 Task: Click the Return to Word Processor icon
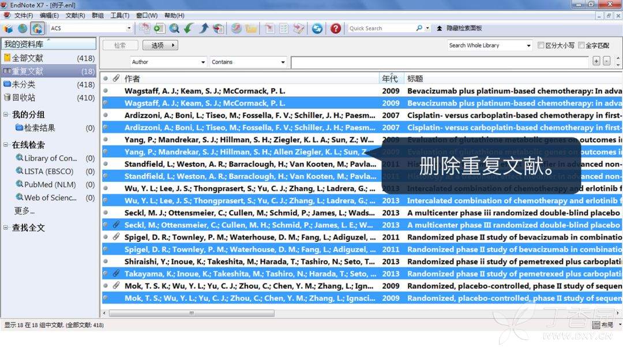coord(299,28)
